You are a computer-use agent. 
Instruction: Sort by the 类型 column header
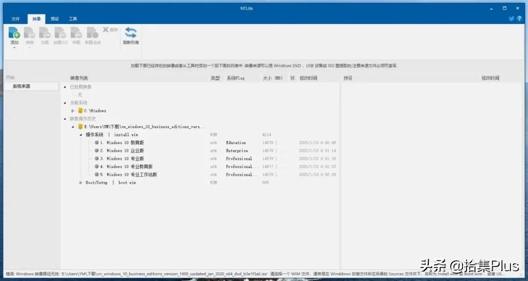(x=215, y=78)
